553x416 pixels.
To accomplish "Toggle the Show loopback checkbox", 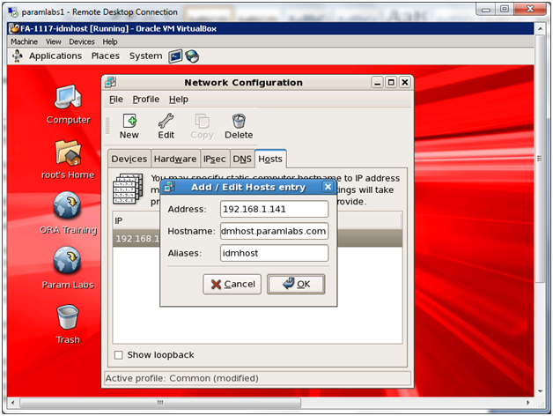I will point(119,355).
